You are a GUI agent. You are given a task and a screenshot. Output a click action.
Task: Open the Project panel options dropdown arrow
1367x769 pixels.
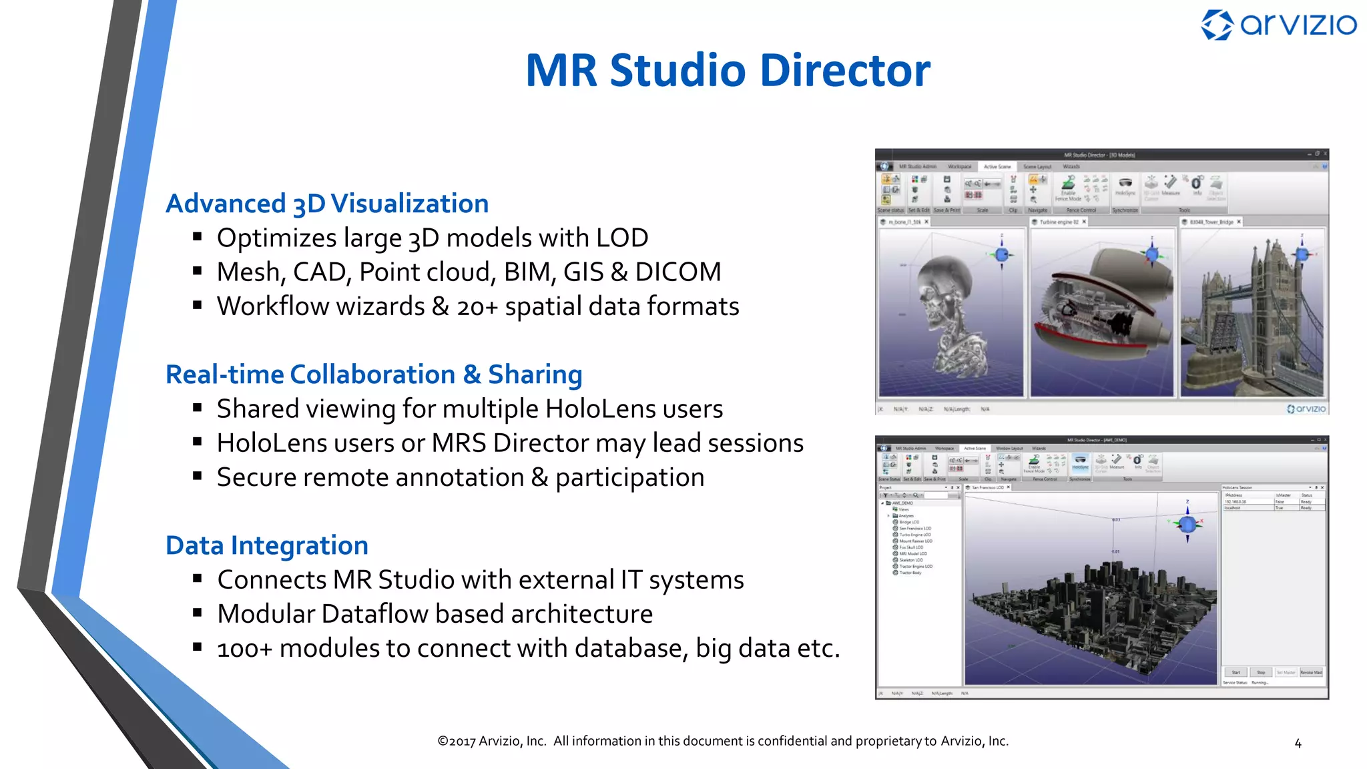pyautogui.click(x=946, y=487)
